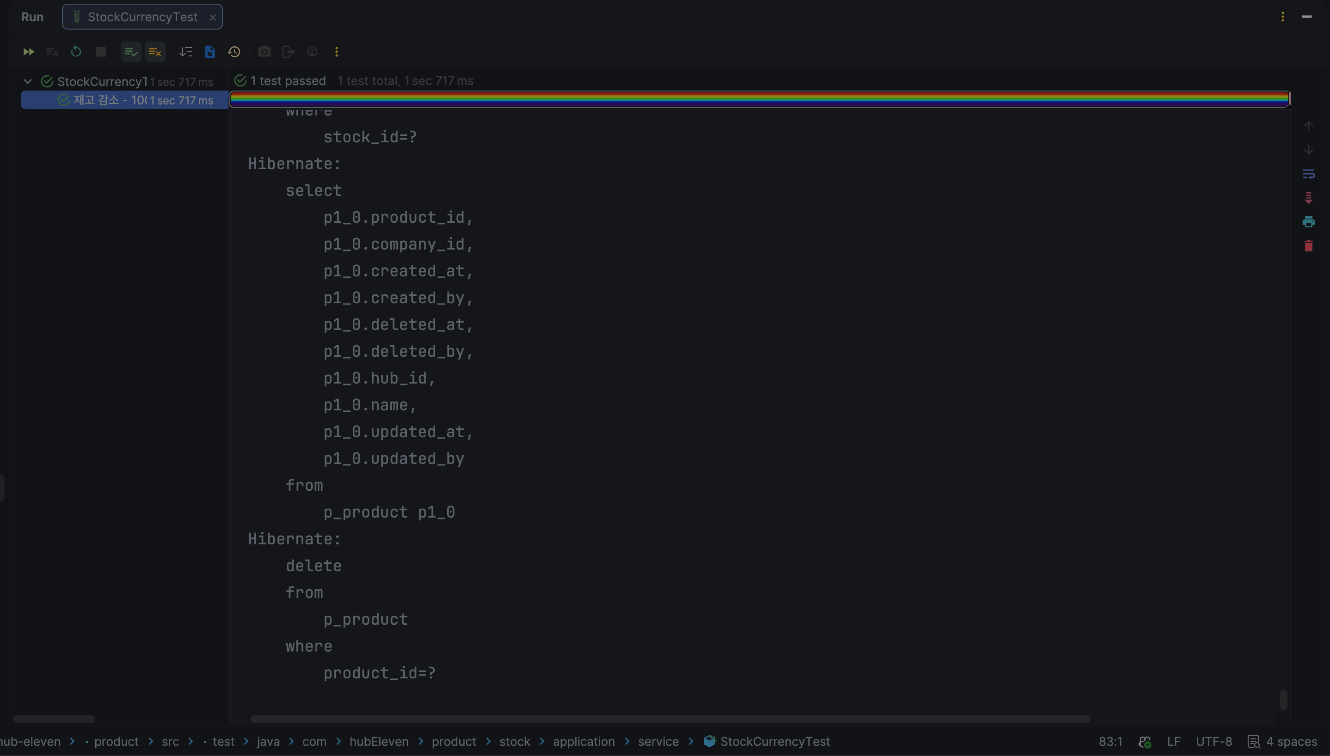This screenshot has width=1330, height=756.
Task: Enable Scroll to End of the console
Action: [1308, 198]
